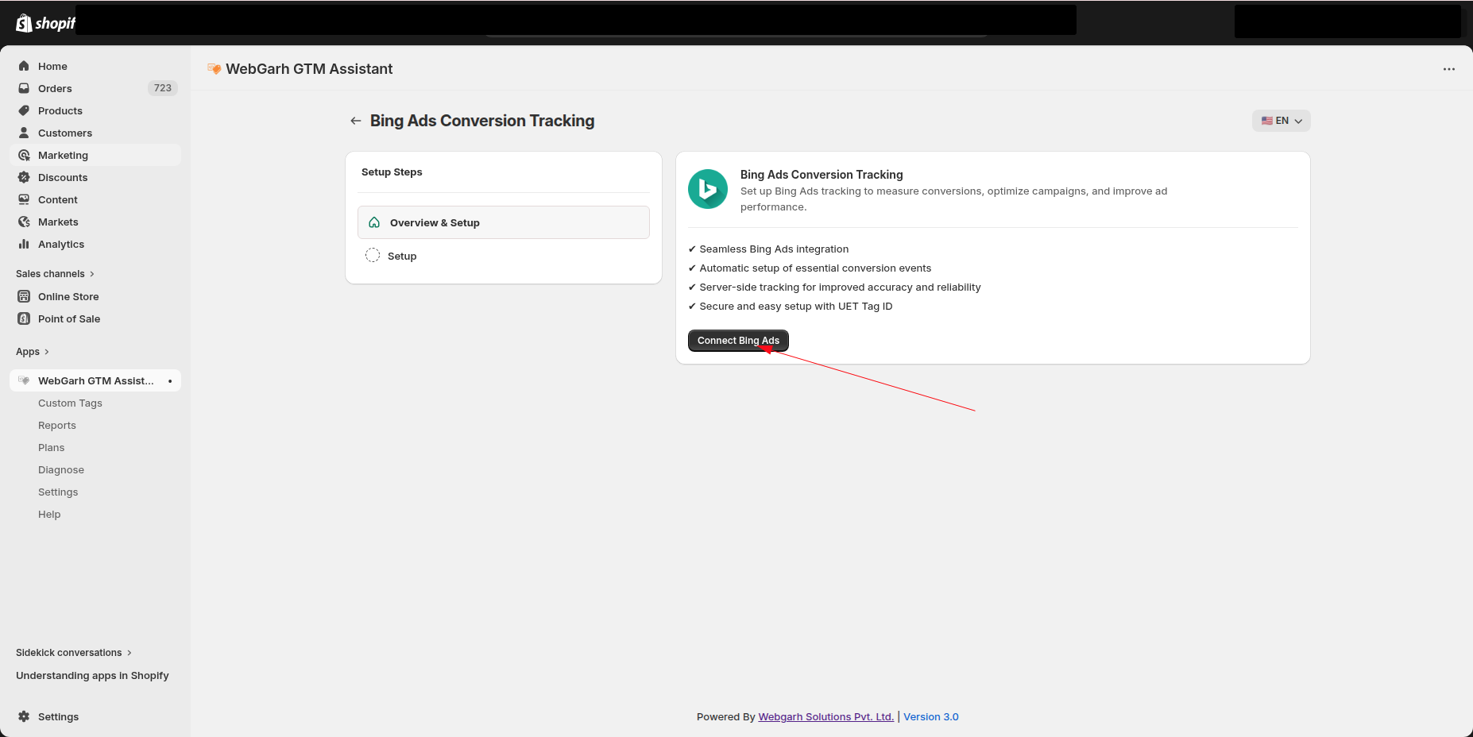The image size is (1473, 737).
Task: Click the dashed circle Setup step icon
Action: click(373, 255)
